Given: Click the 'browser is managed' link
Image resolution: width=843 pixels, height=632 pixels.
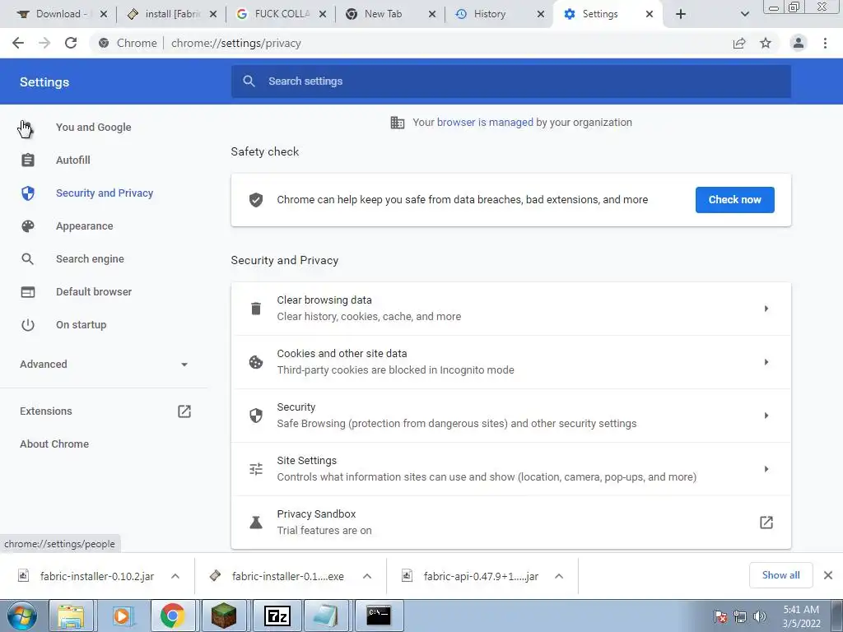Looking at the screenshot, I should [485, 123].
